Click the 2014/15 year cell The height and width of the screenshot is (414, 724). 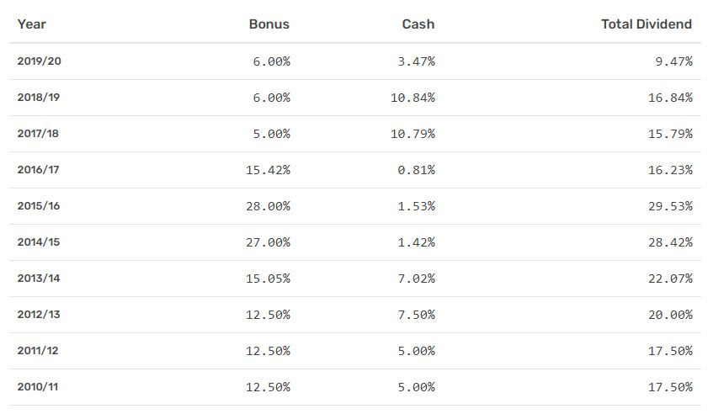(39, 242)
